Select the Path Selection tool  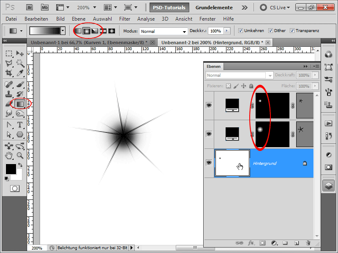[9, 135]
